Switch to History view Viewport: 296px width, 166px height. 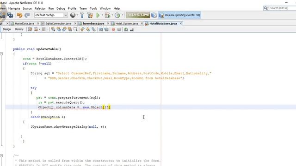coord(19,30)
